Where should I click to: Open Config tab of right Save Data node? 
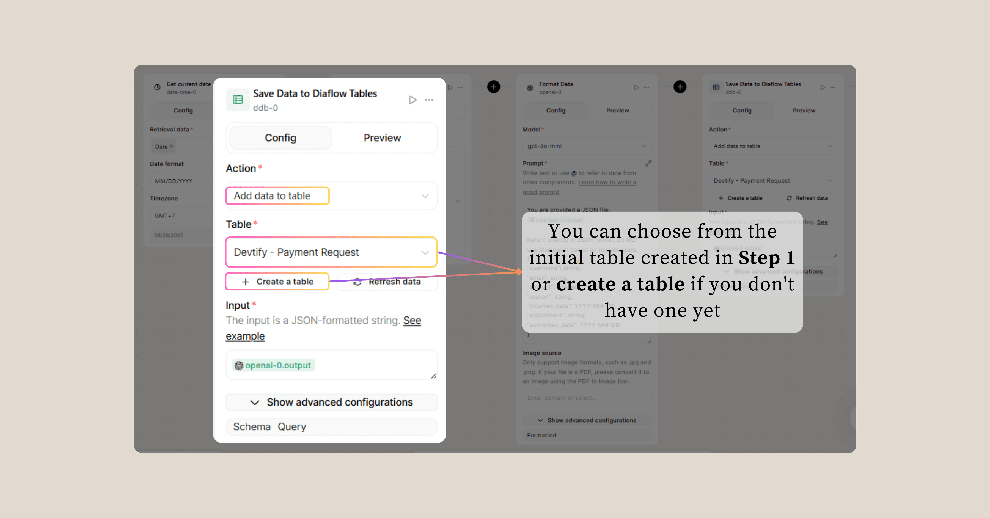[x=742, y=110]
